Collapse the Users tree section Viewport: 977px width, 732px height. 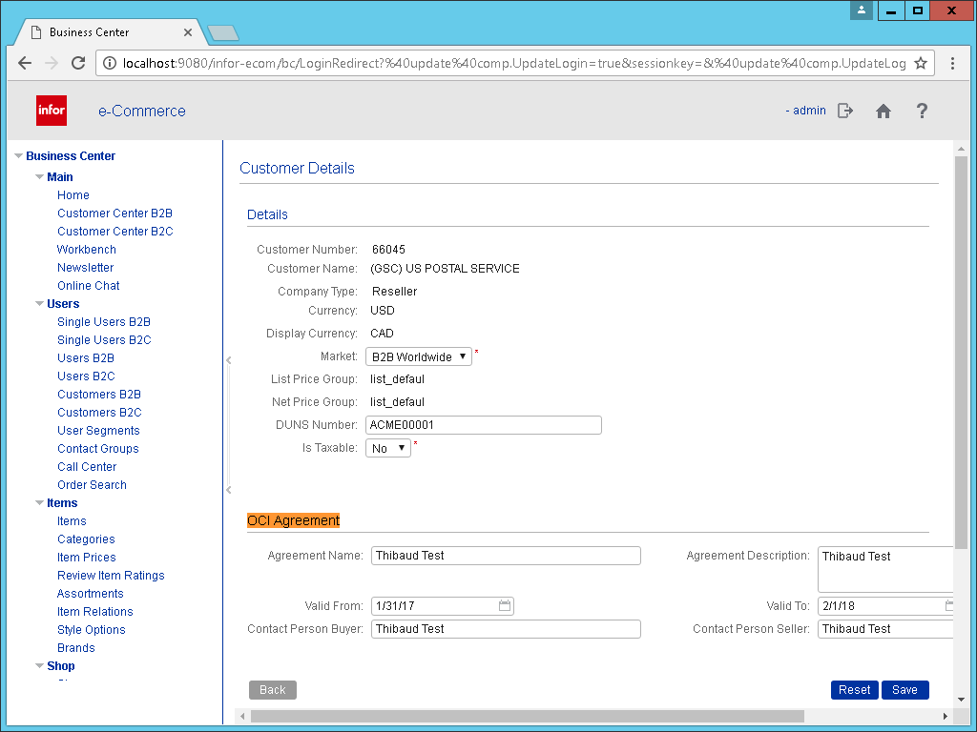[39, 304]
